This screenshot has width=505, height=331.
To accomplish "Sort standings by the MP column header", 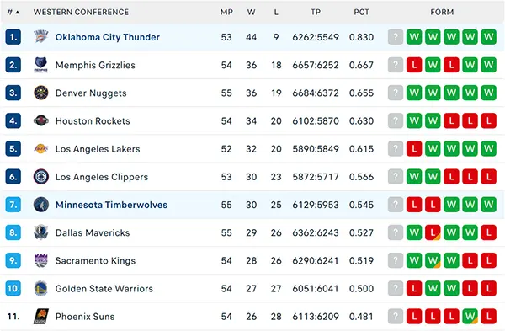I will pyautogui.click(x=226, y=13).
